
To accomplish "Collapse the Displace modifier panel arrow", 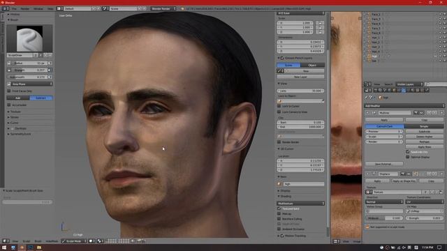I will click(x=367, y=174).
